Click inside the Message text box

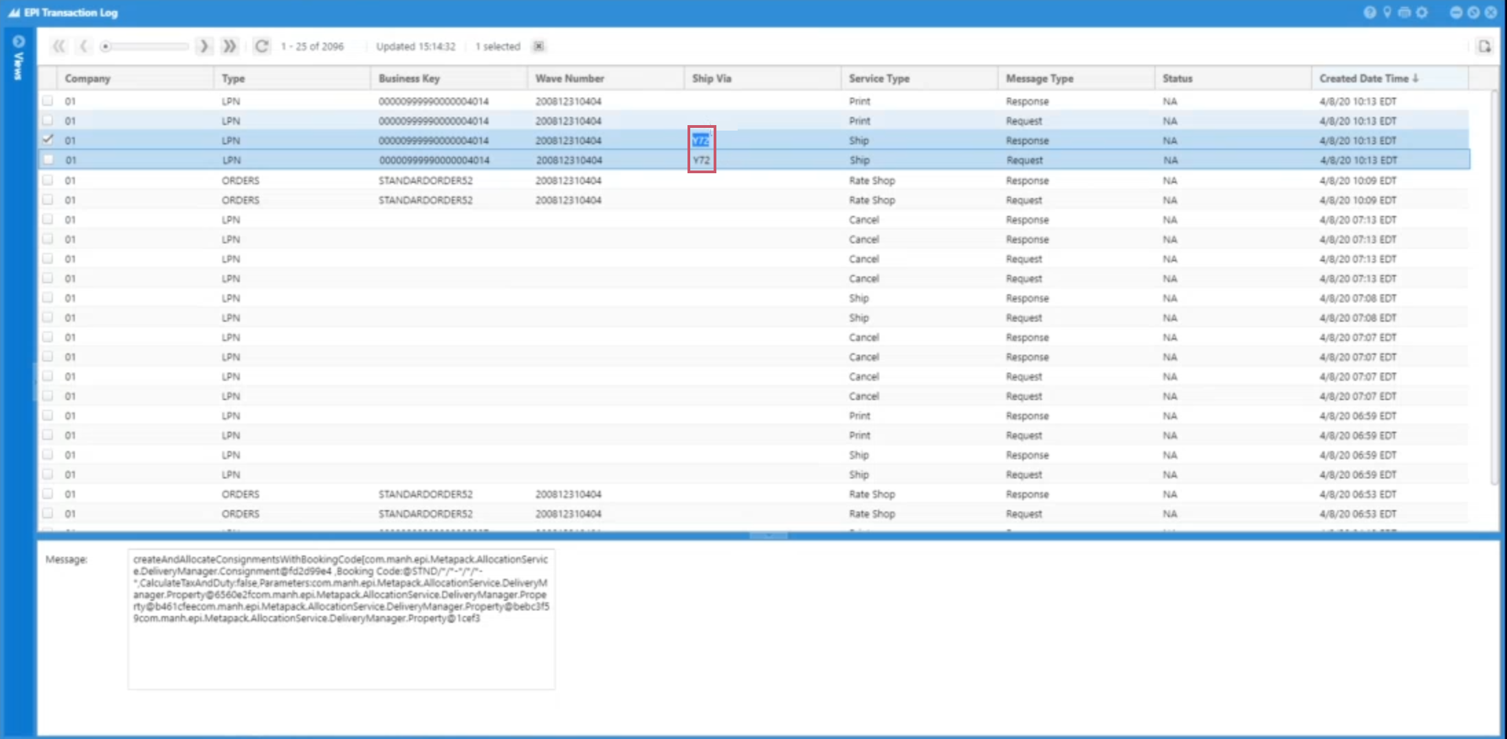tap(342, 619)
